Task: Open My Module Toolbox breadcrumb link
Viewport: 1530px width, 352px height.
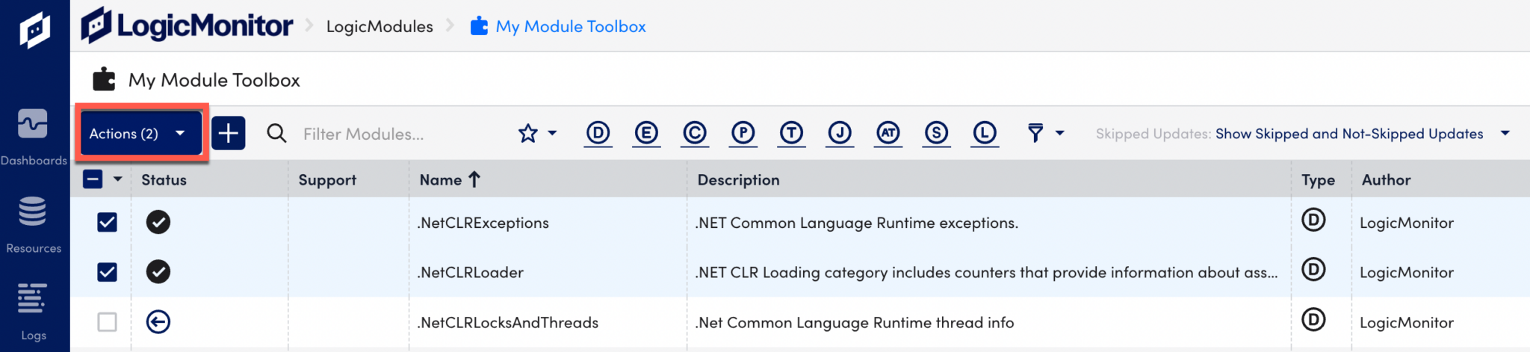Action: 570,26
